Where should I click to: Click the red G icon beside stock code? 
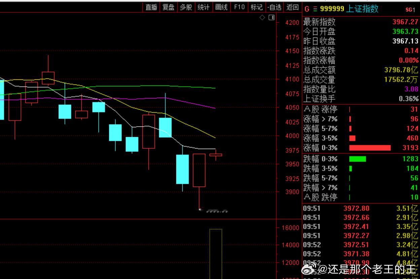pos(306,9)
